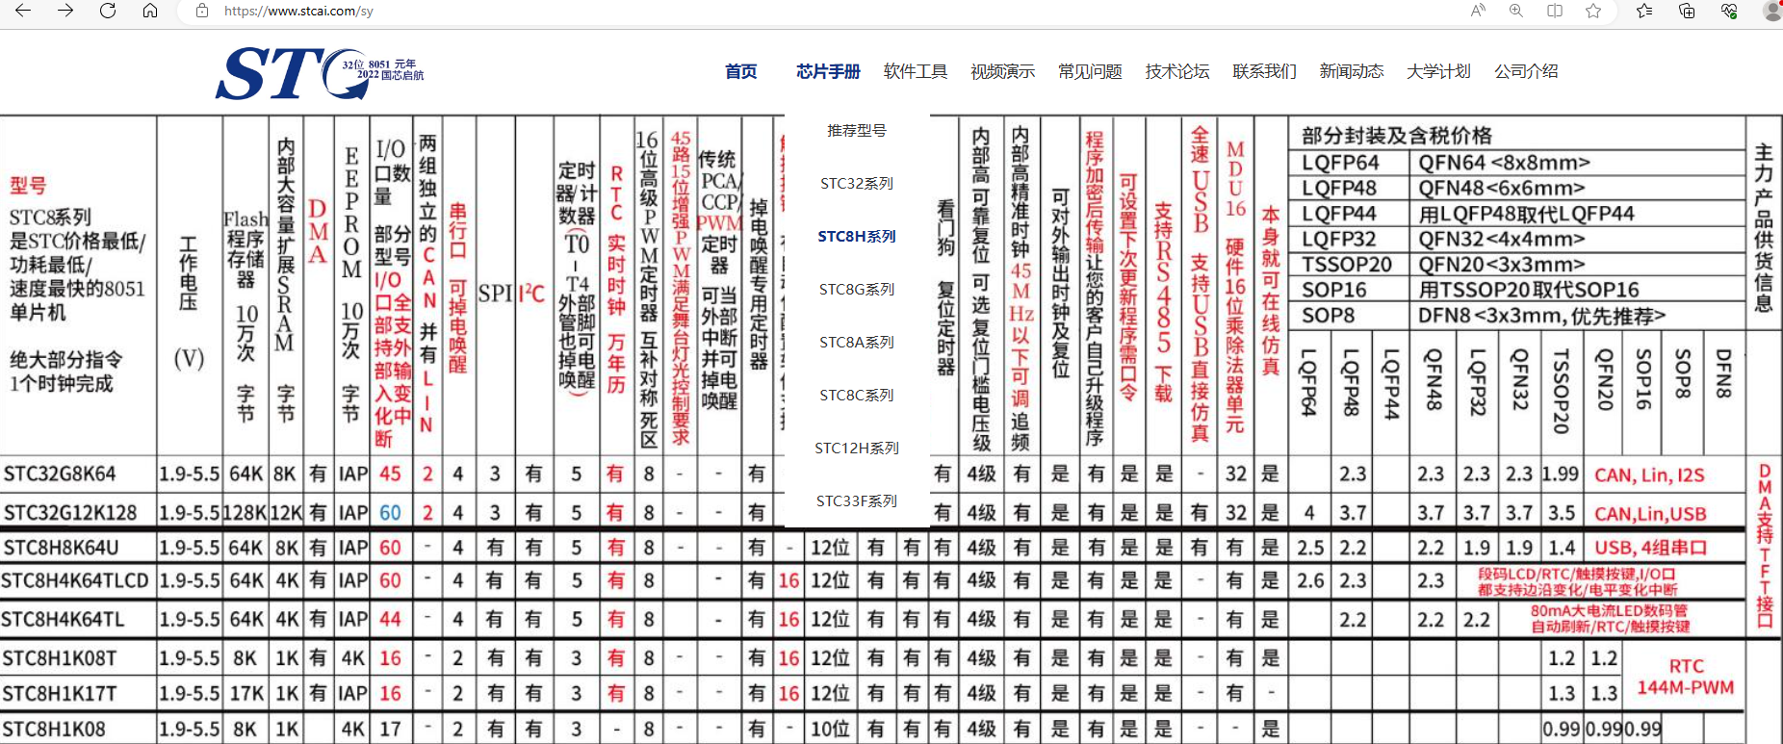Go back to the previous page
Viewport: 1783px width, 744px height.
click(x=23, y=11)
